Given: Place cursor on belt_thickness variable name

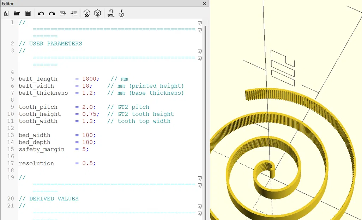Looking at the screenshot, I should (x=43, y=93).
